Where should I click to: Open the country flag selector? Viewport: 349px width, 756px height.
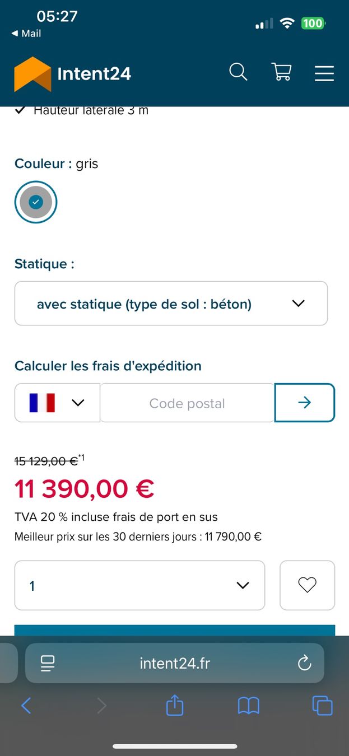tap(57, 403)
